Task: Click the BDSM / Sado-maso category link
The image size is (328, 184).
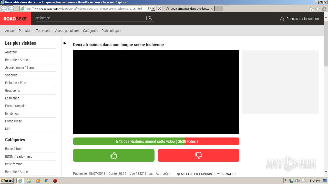Action: pyautogui.click(x=19, y=156)
